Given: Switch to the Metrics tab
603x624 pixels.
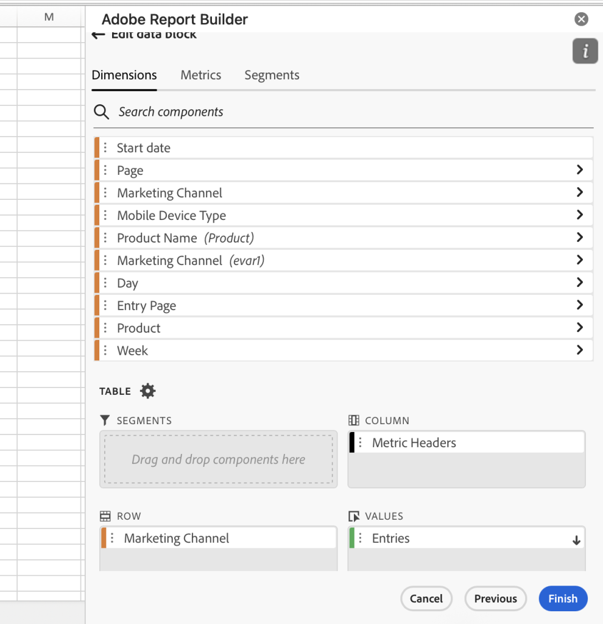Looking at the screenshot, I should (200, 75).
